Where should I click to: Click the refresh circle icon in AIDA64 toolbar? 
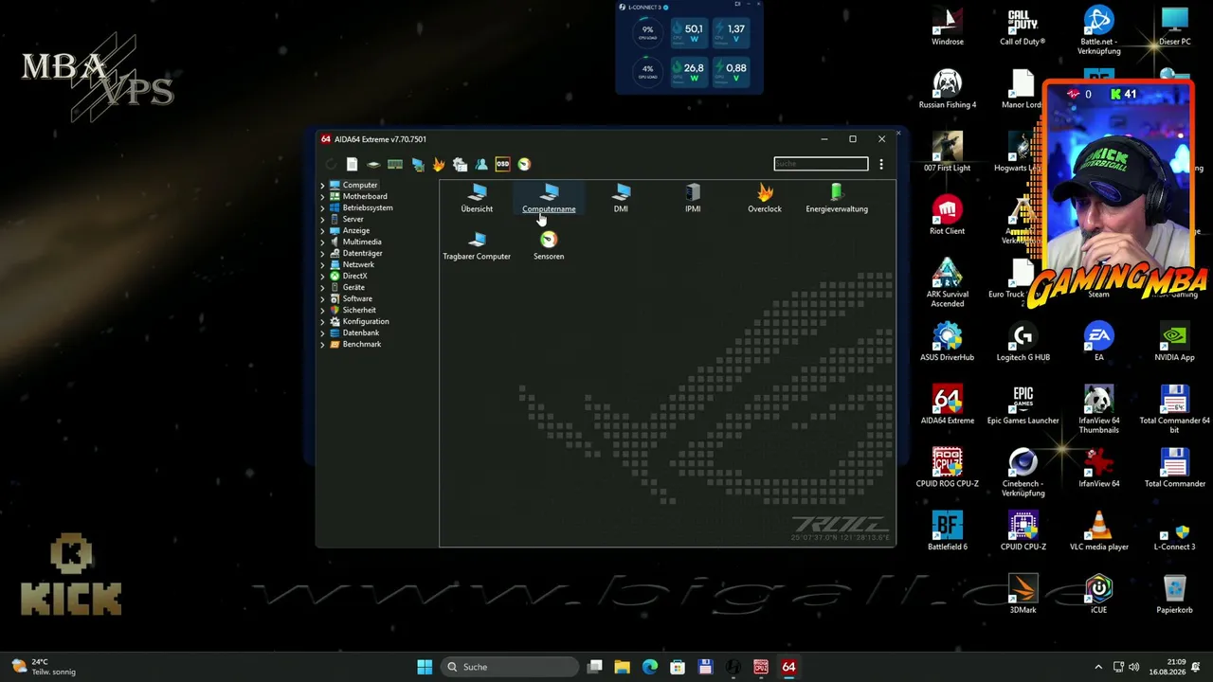tap(331, 164)
